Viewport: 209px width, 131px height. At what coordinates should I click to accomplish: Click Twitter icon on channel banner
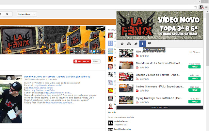click(94, 51)
